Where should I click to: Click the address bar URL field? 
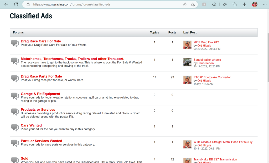coord(105,4)
